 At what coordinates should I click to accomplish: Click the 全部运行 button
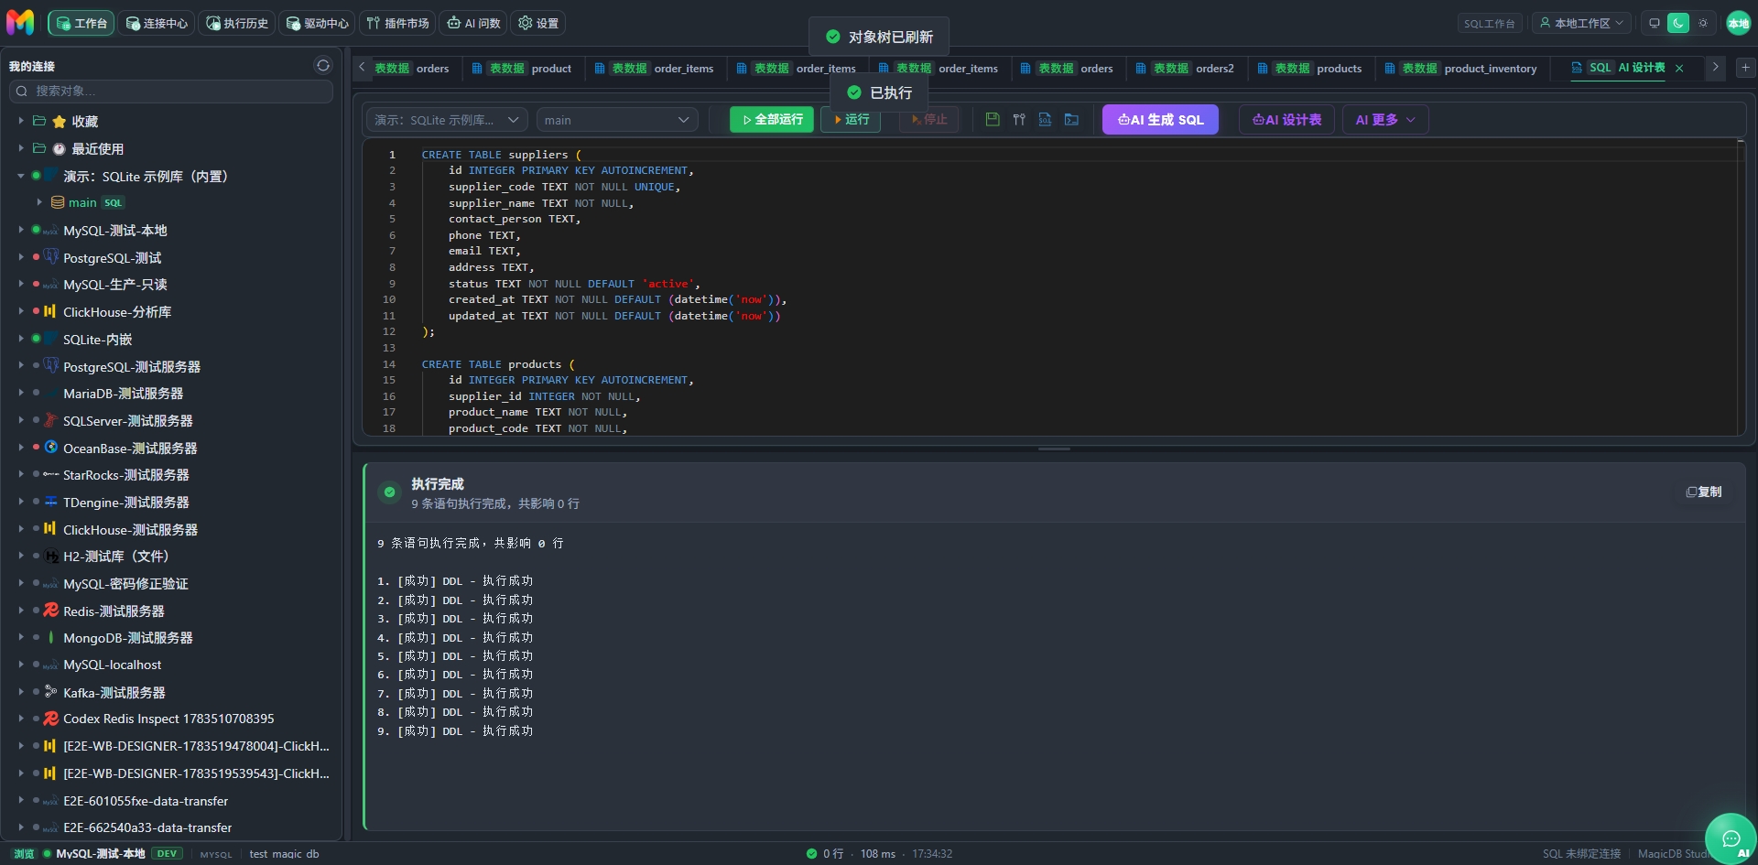click(772, 120)
